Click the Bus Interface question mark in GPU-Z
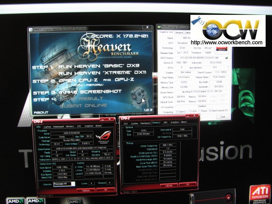 (x=228, y=67)
